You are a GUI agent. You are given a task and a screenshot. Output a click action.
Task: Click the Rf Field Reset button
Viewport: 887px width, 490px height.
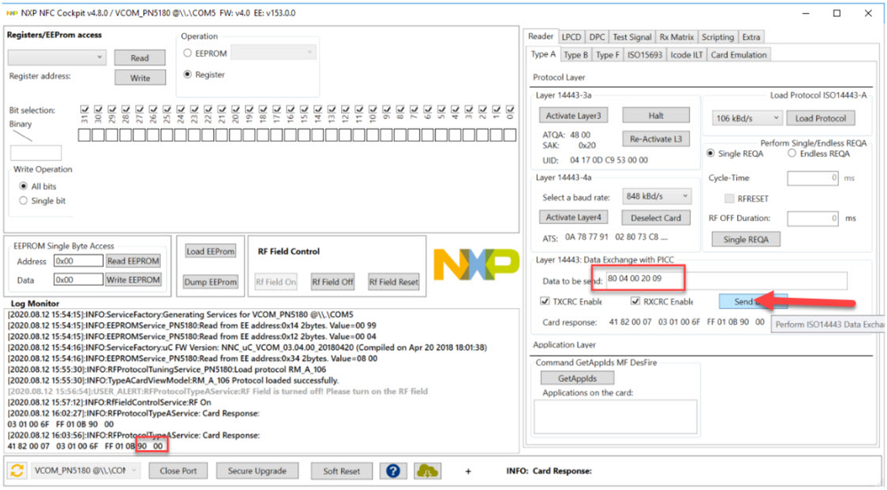click(x=393, y=281)
